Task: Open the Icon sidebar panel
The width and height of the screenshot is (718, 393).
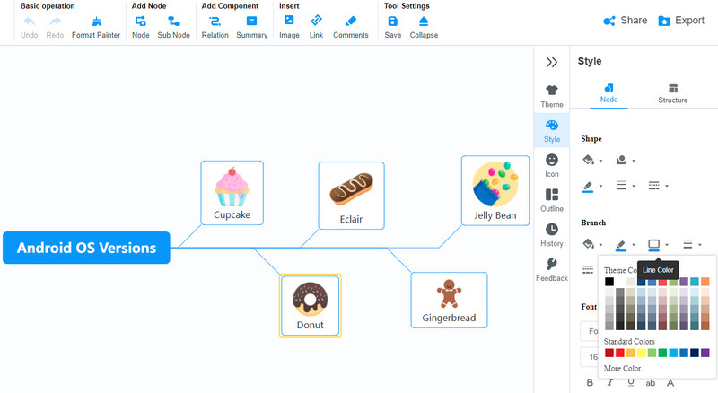Action: click(552, 165)
